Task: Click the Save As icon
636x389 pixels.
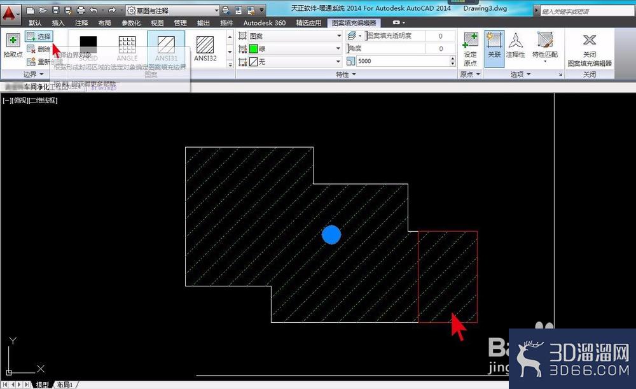Action: click(x=68, y=10)
